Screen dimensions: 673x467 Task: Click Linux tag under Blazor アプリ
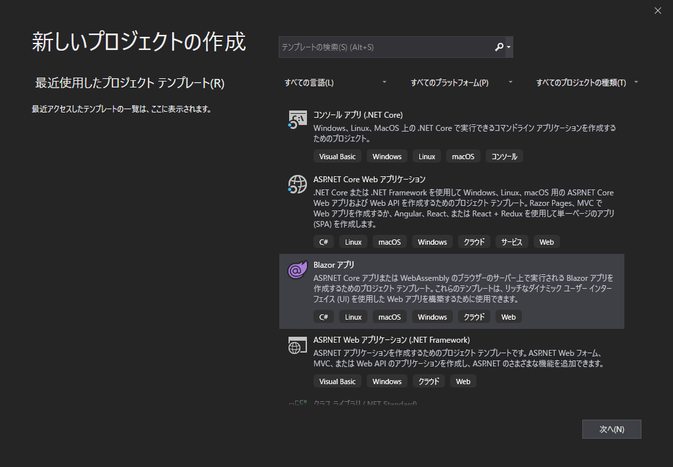tap(353, 316)
